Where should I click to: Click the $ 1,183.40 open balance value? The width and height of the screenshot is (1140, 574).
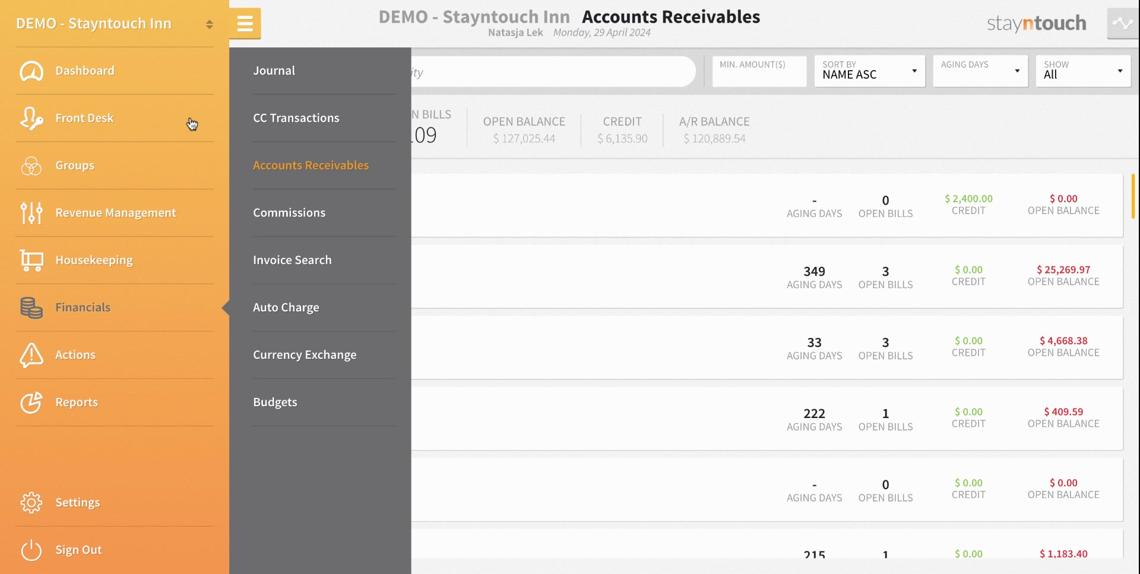(x=1063, y=554)
